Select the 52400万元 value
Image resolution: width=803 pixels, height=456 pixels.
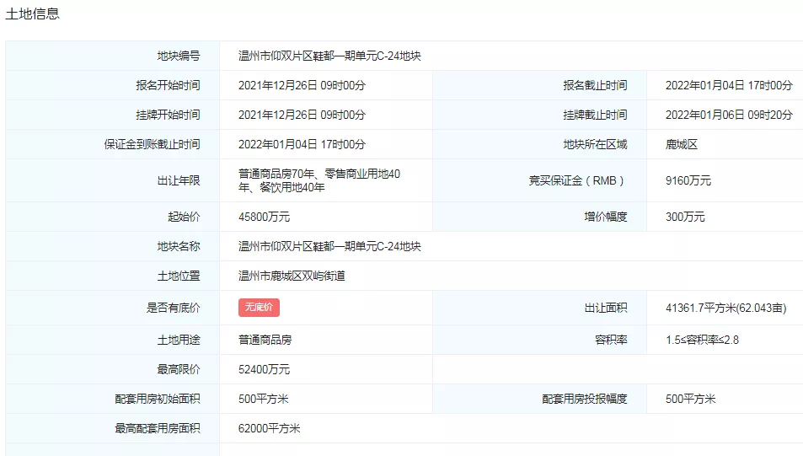coord(264,369)
